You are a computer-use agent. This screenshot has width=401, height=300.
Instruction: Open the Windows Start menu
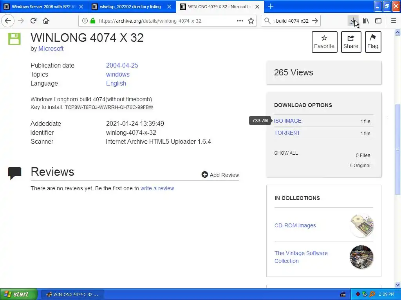[19, 294]
